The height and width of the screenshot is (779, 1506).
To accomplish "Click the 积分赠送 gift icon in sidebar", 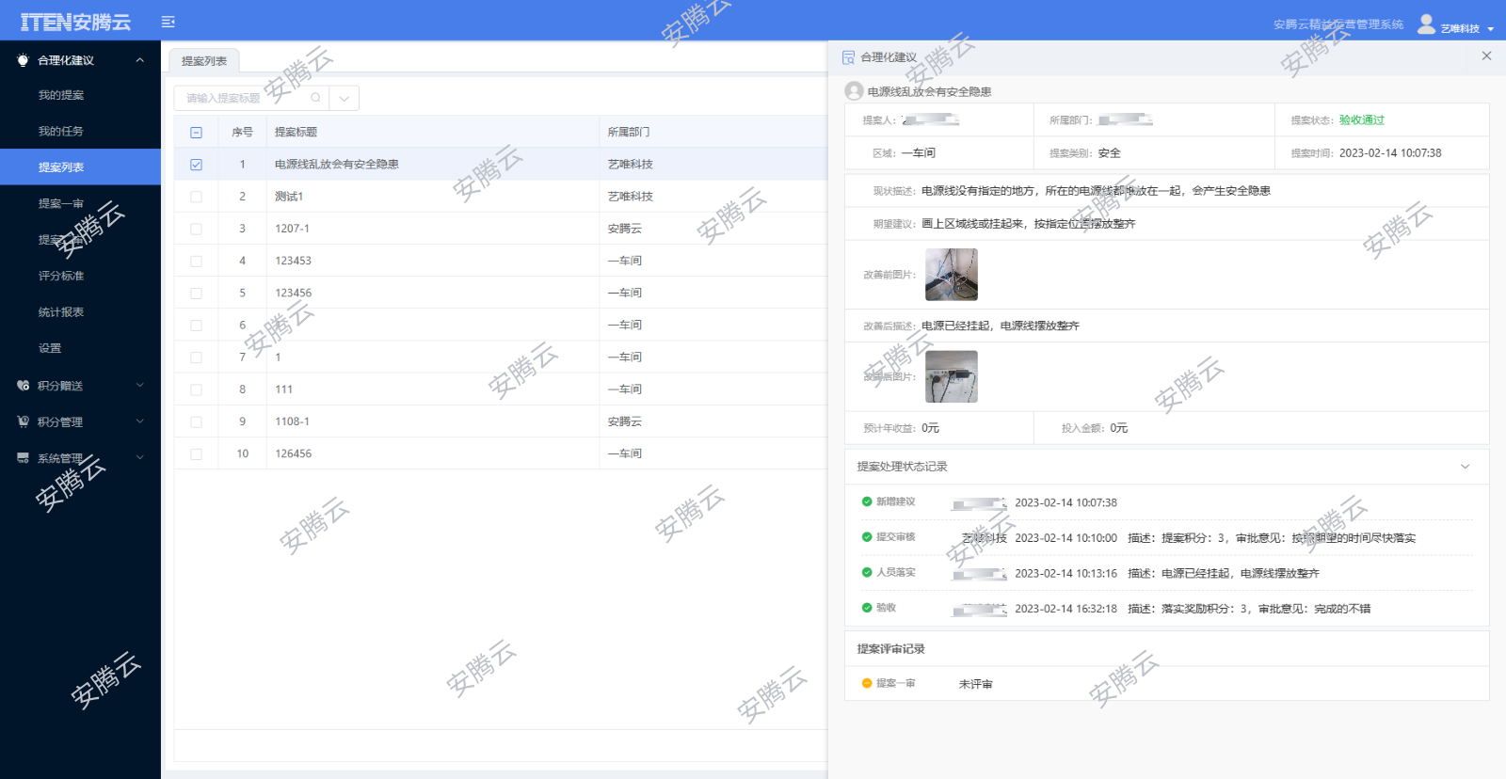I will click(24, 386).
